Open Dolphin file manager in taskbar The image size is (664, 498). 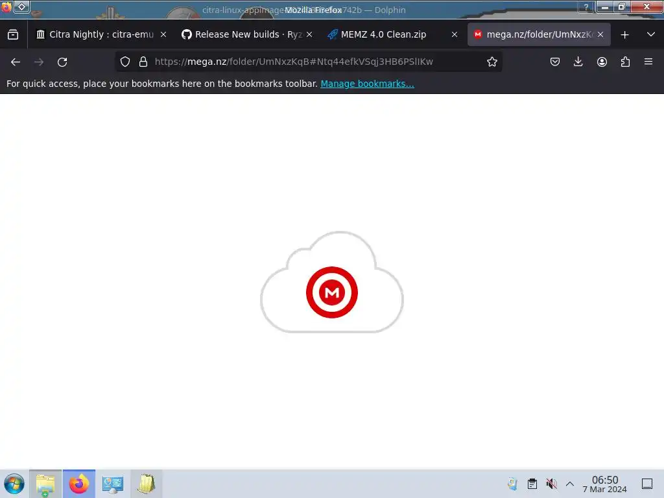[x=45, y=484]
